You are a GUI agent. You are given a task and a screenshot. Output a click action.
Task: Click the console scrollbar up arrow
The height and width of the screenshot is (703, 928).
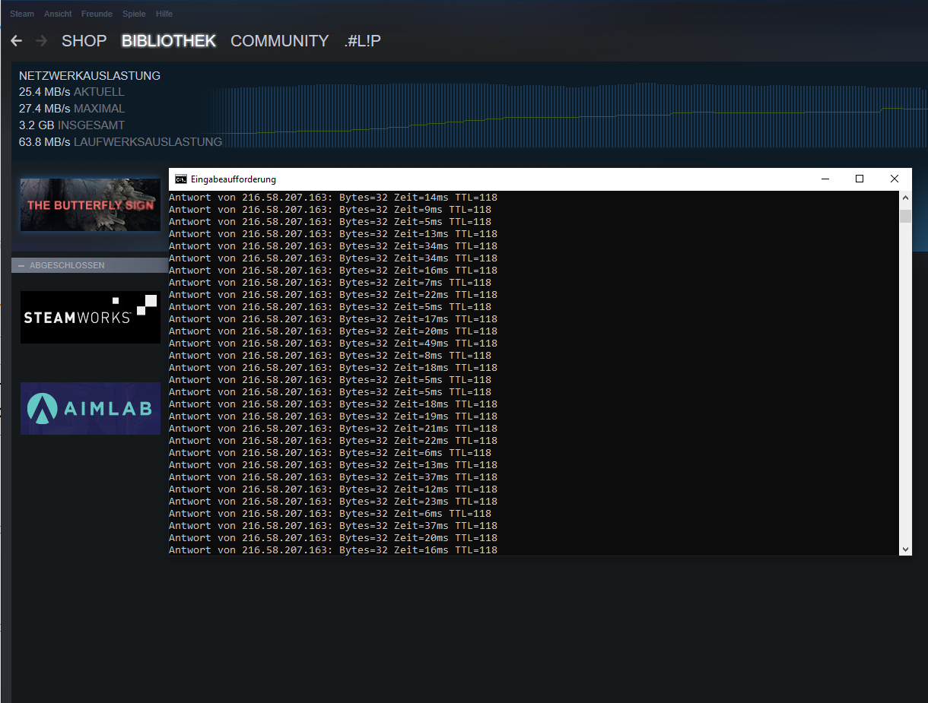point(905,198)
